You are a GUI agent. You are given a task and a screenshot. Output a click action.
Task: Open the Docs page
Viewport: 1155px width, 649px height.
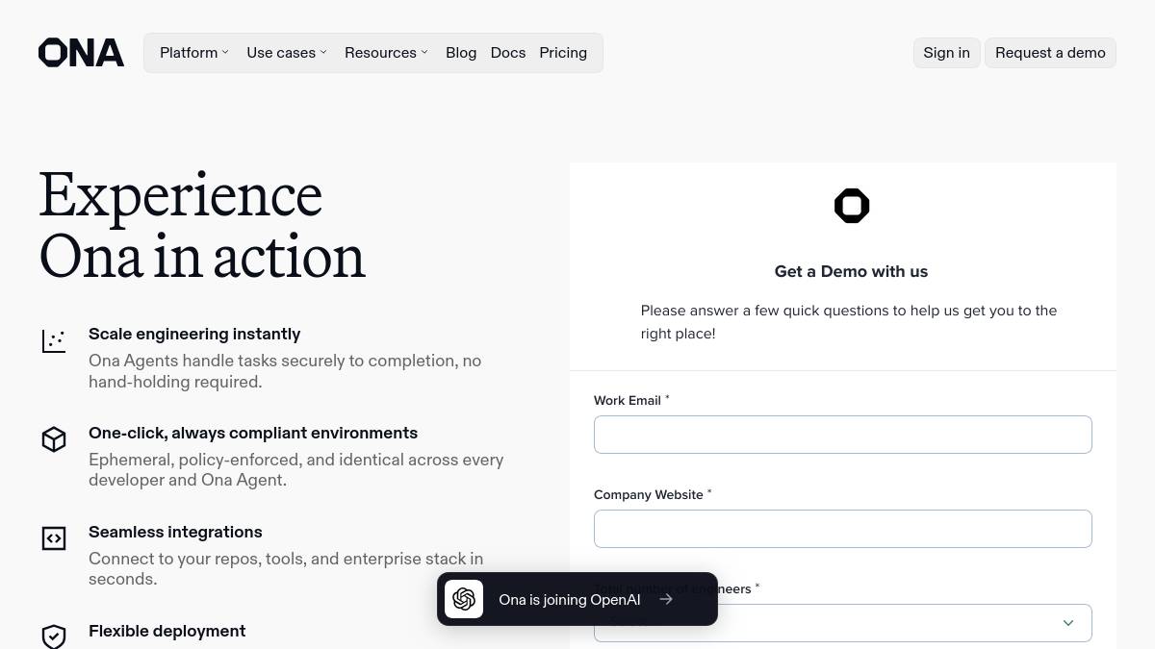click(x=508, y=53)
